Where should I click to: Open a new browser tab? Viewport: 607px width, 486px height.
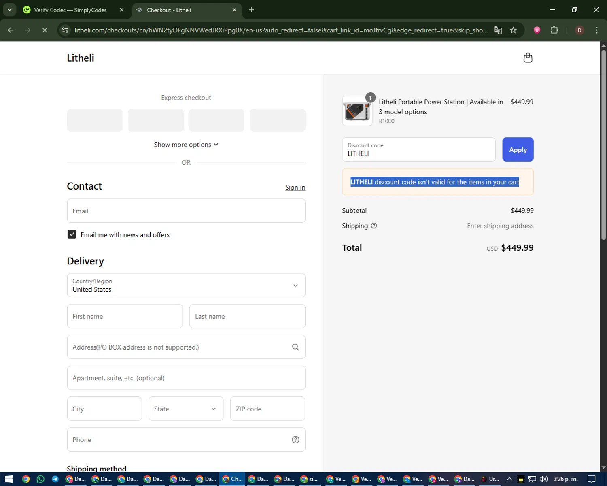point(251,10)
